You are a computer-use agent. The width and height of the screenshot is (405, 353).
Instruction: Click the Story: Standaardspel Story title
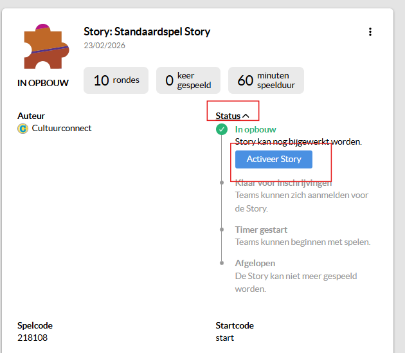(147, 32)
